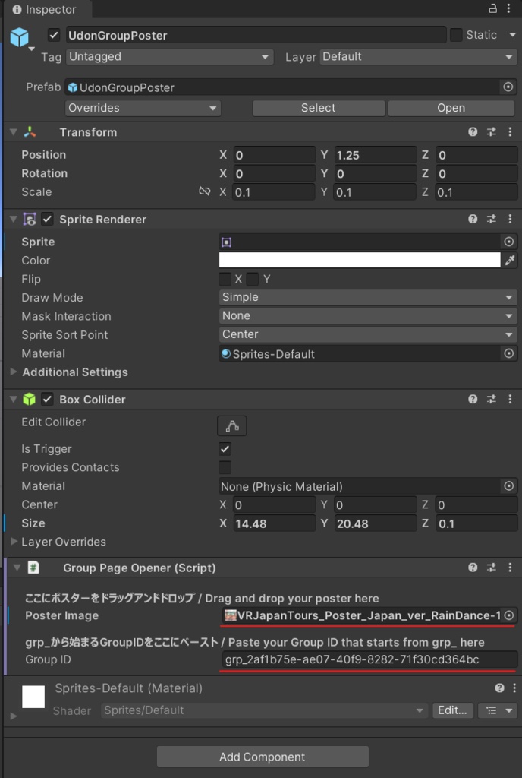The height and width of the screenshot is (778, 522).
Task: Toggle the Sprite Renderer enabled checkbox
Action: [x=47, y=219]
